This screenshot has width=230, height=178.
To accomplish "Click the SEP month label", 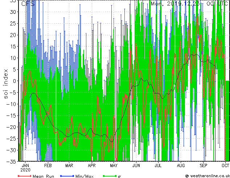I will click(203, 166).
